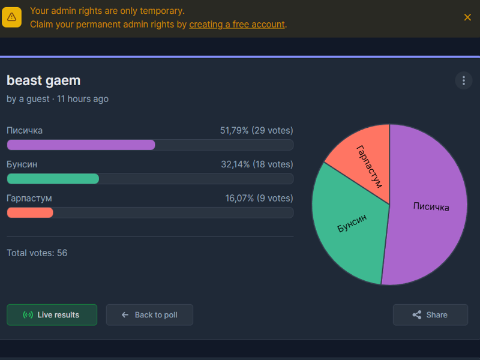Screen dimensions: 480x360
Task: Click the Total votes: 56 text
Action: [x=37, y=253]
